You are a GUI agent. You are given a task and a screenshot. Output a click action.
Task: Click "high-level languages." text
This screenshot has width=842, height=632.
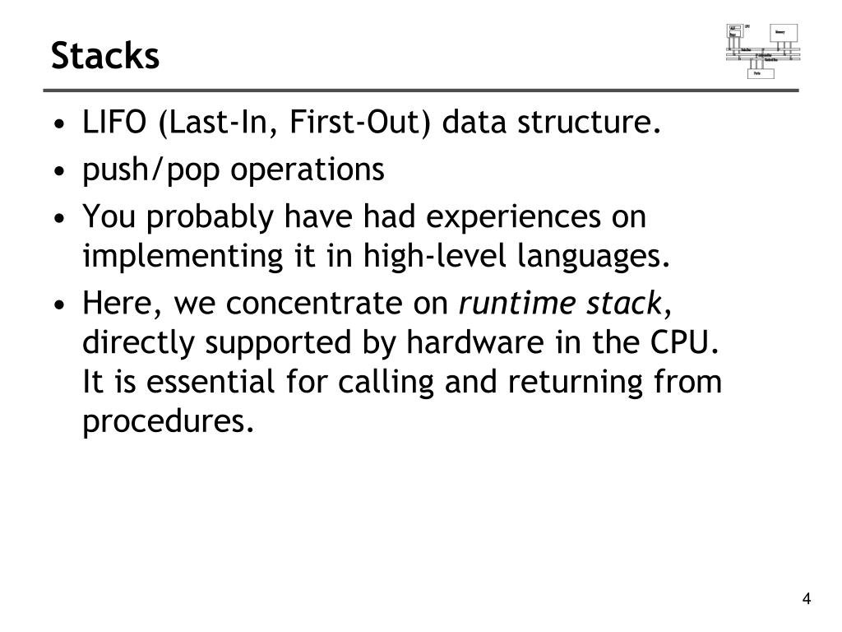(516, 256)
